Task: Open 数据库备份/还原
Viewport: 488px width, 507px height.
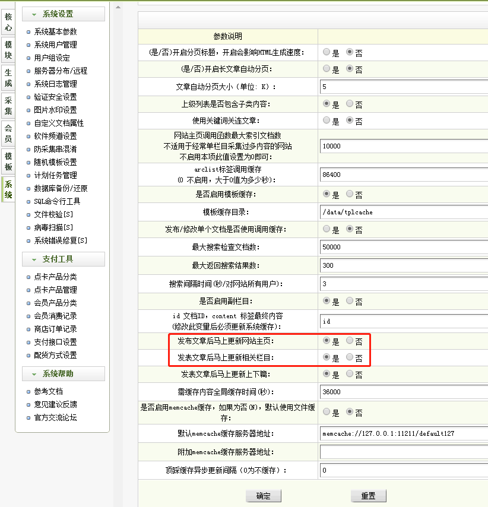Action: click(61, 189)
